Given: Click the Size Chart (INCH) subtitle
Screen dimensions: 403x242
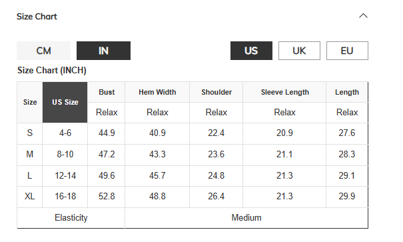Looking at the screenshot, I should [52, 71].
